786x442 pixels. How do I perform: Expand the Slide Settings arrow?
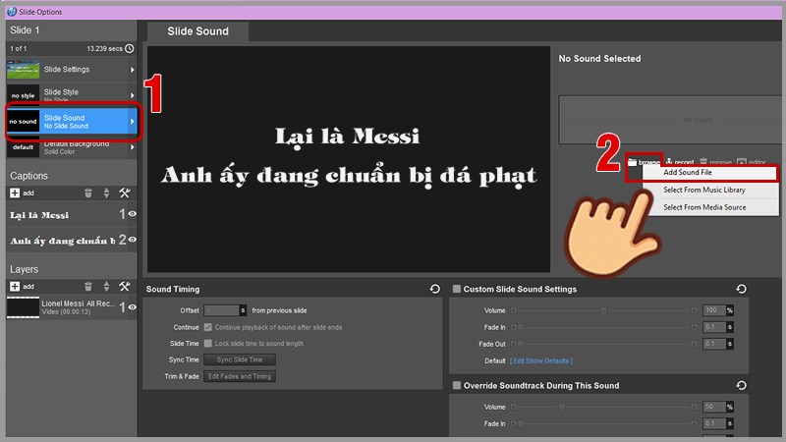(133, 70)
